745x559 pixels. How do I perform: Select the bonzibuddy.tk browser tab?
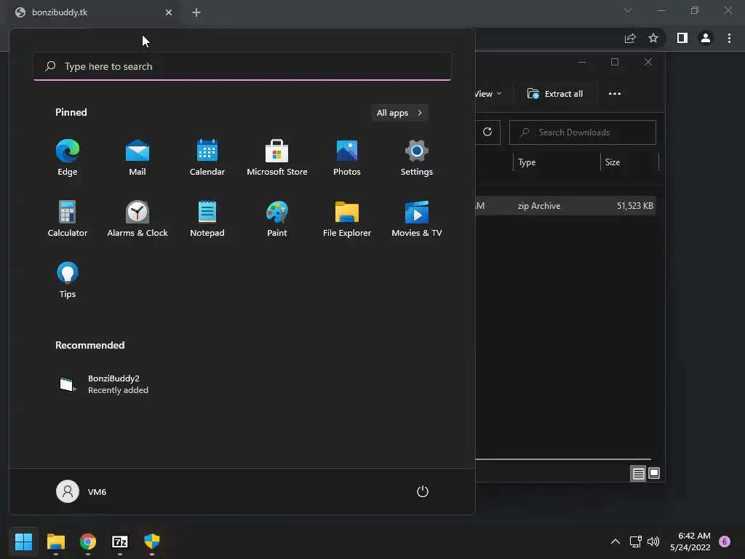[x=92, y=12]
